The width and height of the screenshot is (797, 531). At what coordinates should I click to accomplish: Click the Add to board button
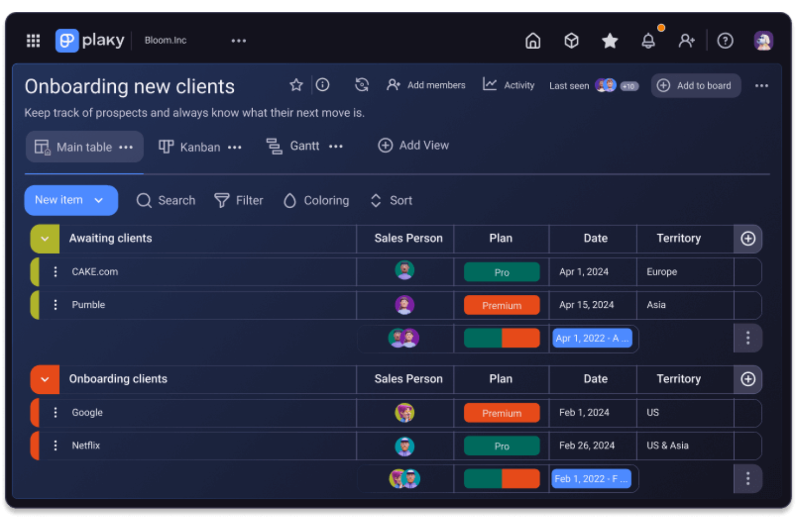pos(696,86)
